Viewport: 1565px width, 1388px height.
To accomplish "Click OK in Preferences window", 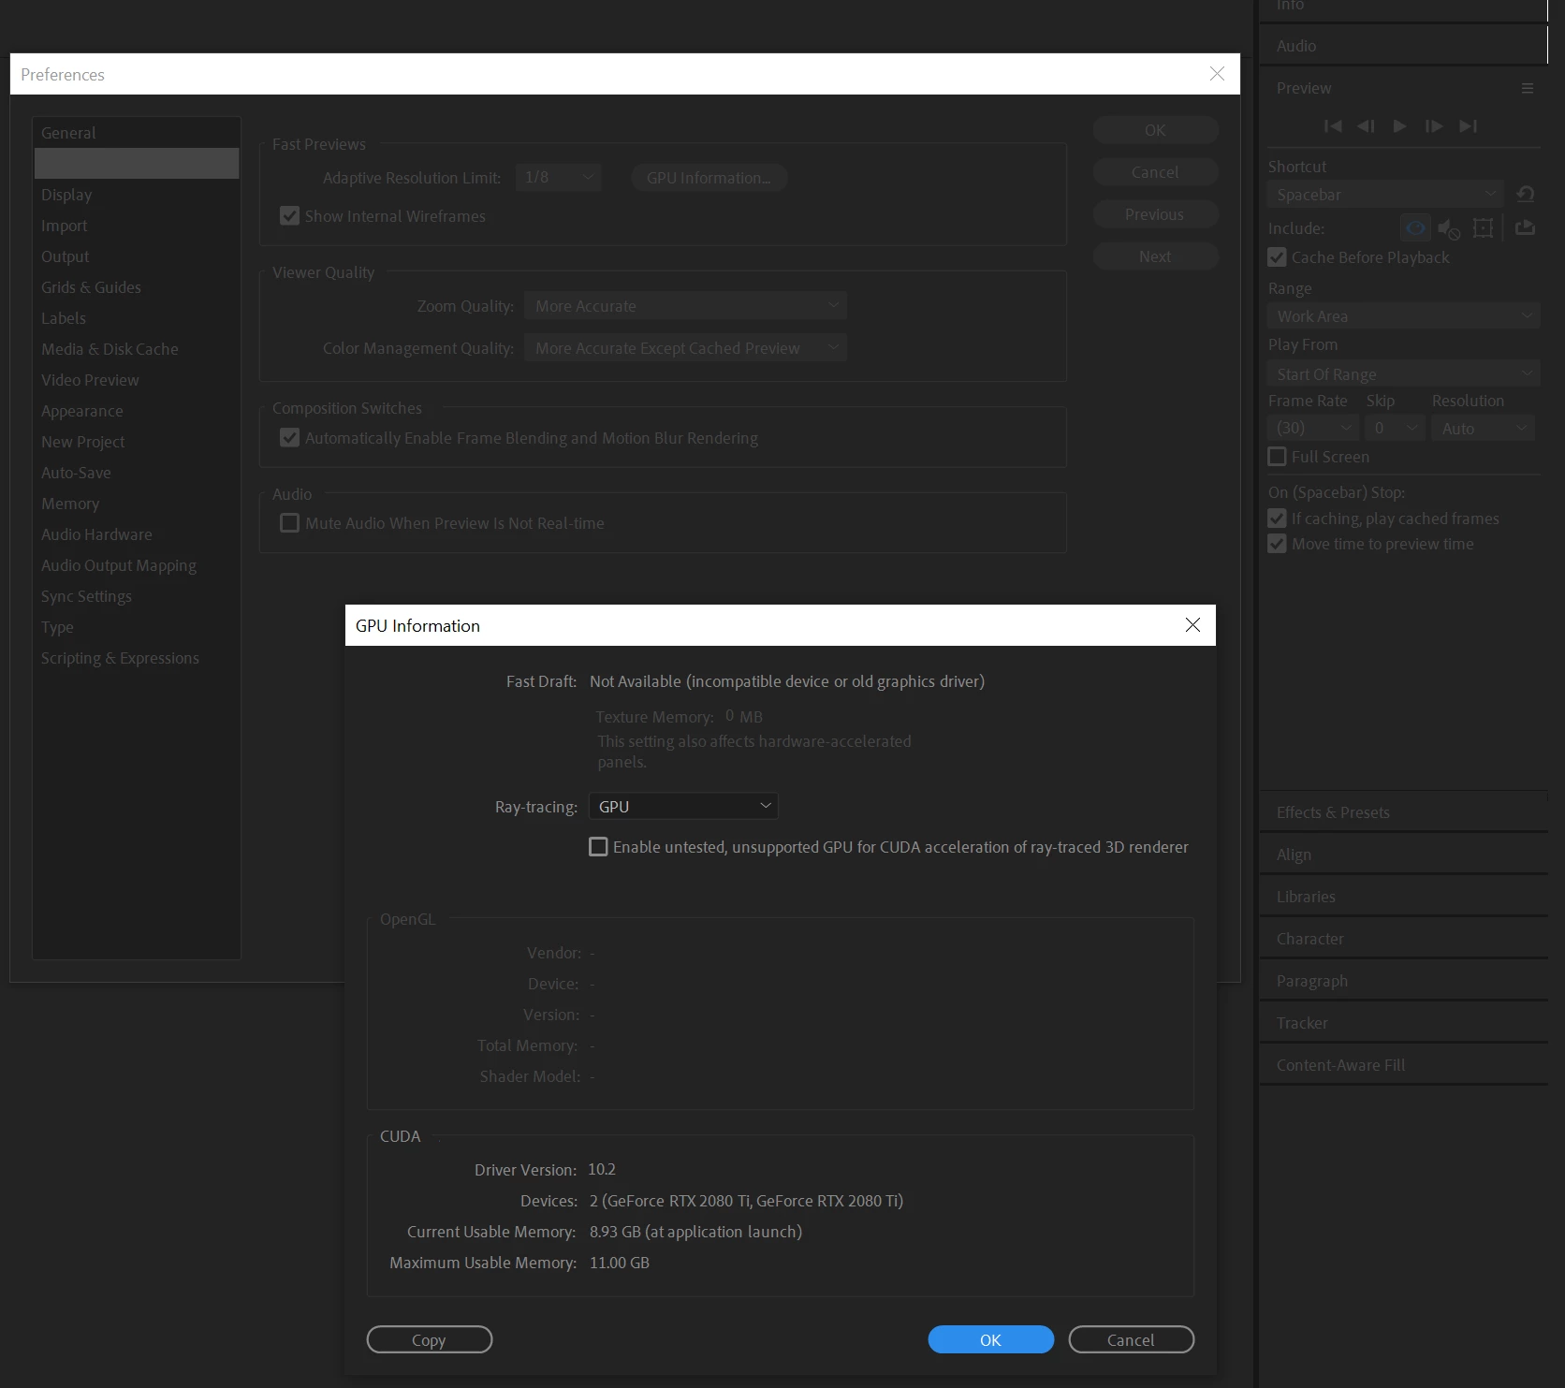I will (1155, 130).
